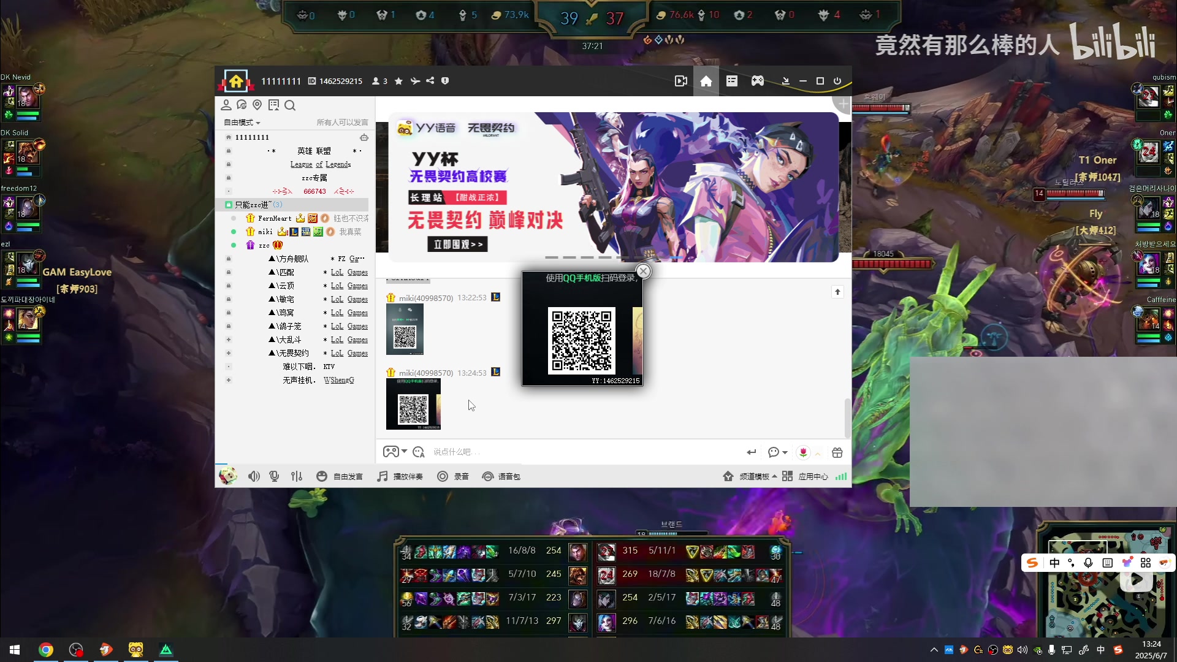1177x662 pixels.
Task: Expand the 无声挂机 channel group
Action: [x=229, y=380]
